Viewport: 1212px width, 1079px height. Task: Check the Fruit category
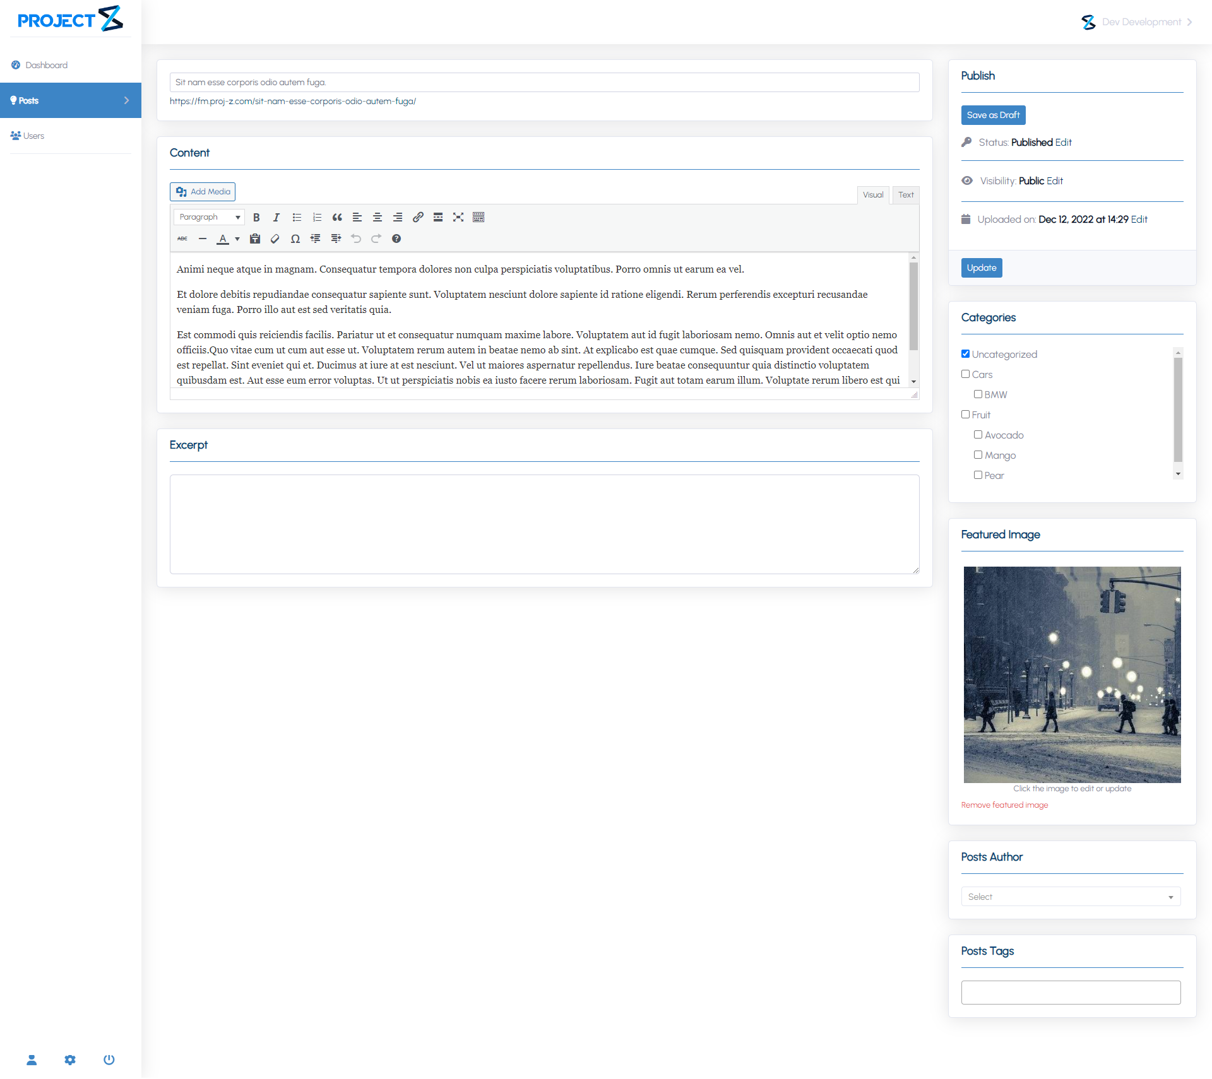[x=965, y=415]
